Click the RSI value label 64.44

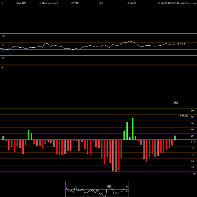point(181,44)
